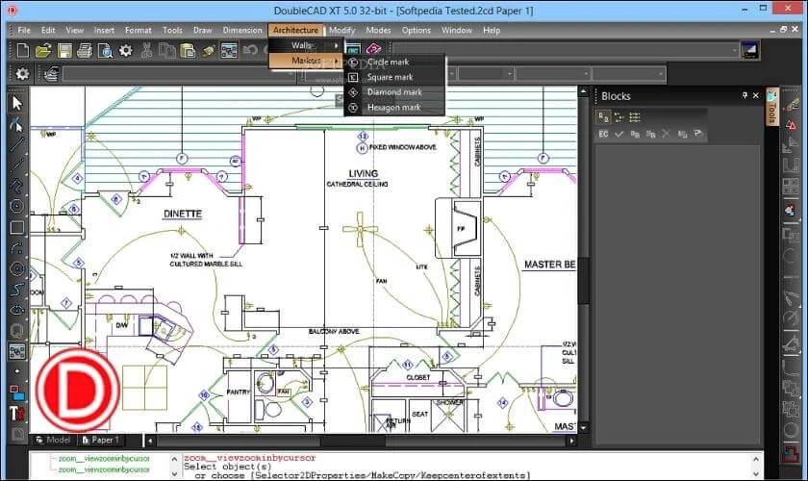
Task: Click the horizontal scrollbar thumb under drawing
Action: tap(353, 442)
